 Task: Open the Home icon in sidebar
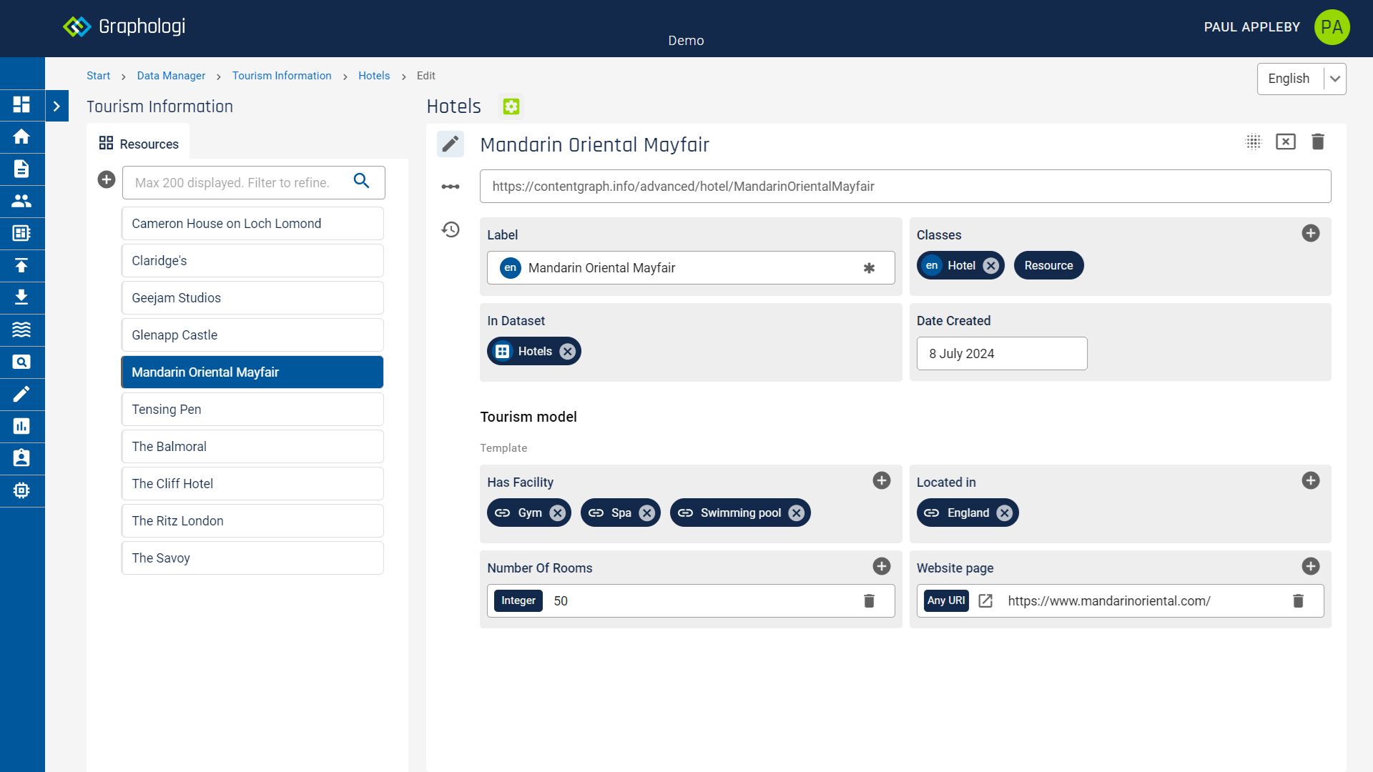21,137
